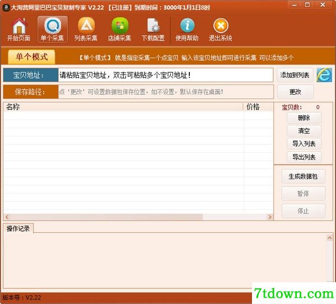This screenshot has width=336, height=304.
Task: Maximize the application window
Action: pos(307,5)
